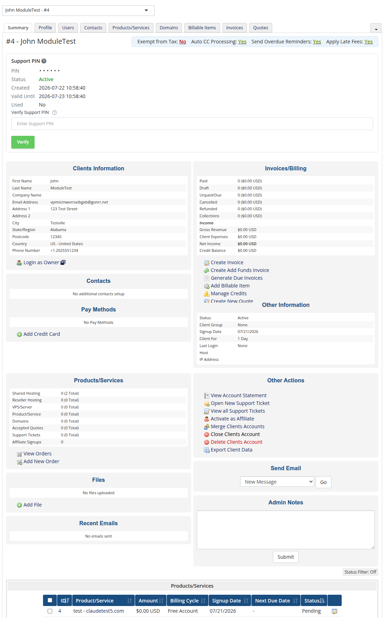Screen dimensions: 384x618
Task: Toggle Auto CC Processing 'Yes' setting
Action: (242, 42)
